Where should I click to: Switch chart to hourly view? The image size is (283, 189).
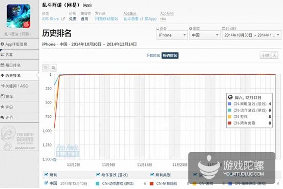(265, 55)
